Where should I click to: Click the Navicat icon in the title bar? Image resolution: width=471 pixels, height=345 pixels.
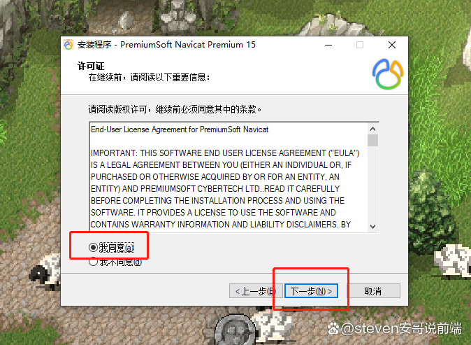[68, 45]
